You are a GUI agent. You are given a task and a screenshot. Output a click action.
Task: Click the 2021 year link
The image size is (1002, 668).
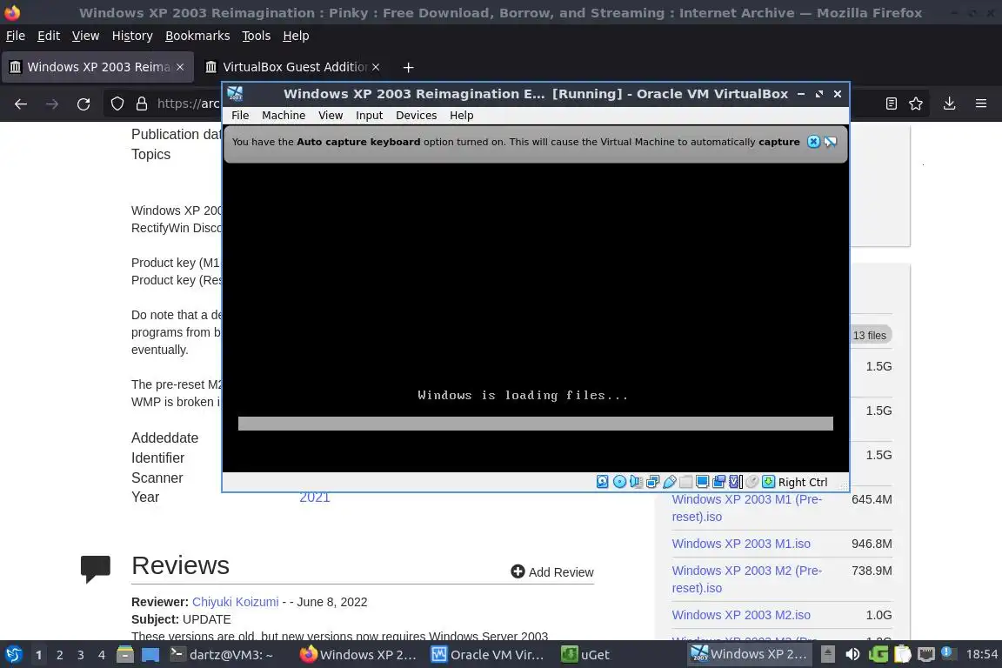tap(314, 498)
